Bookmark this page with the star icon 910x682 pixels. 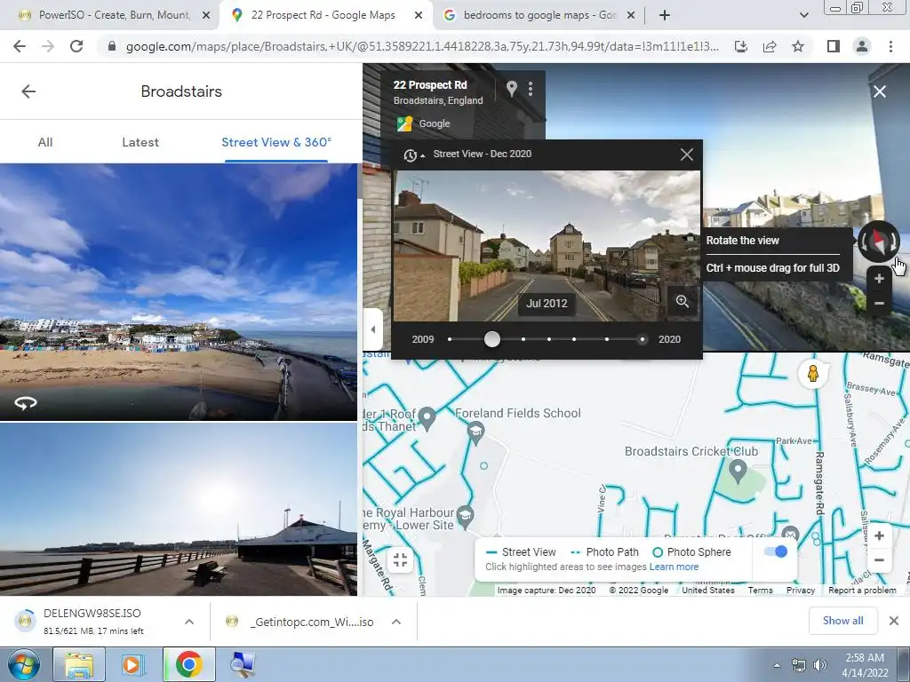(798, 46)
